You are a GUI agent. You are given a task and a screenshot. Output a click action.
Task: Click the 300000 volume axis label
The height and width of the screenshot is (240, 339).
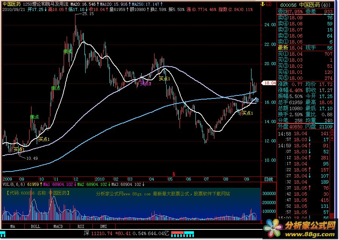(269, 194)
